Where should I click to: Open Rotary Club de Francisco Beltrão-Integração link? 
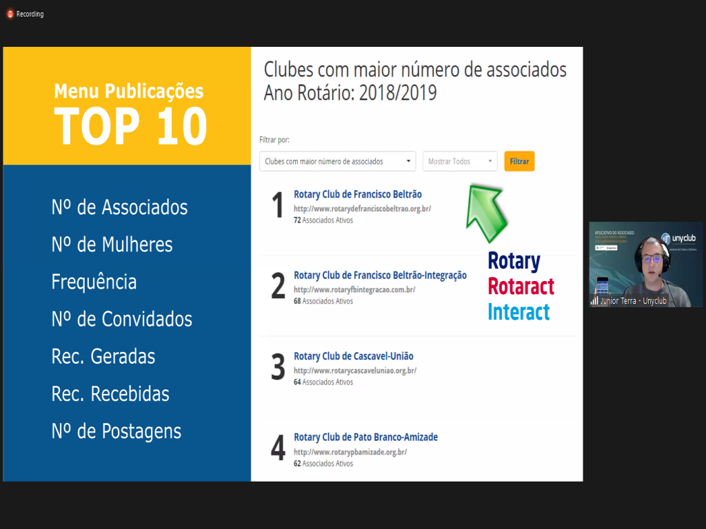point(380,275)
